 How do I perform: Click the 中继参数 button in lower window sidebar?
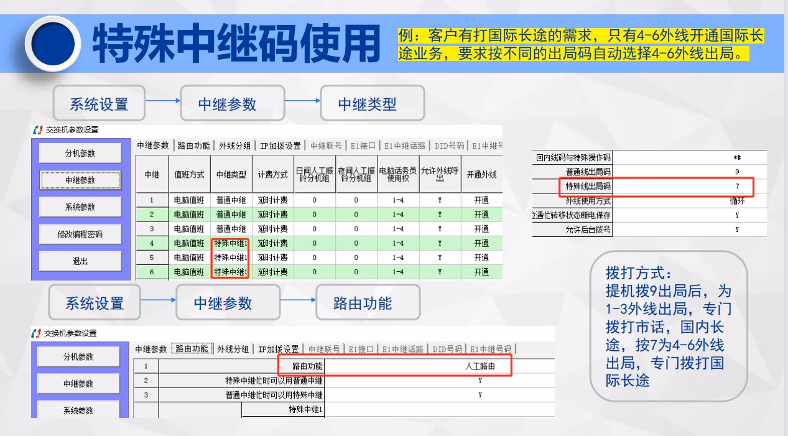click(78, 384)
